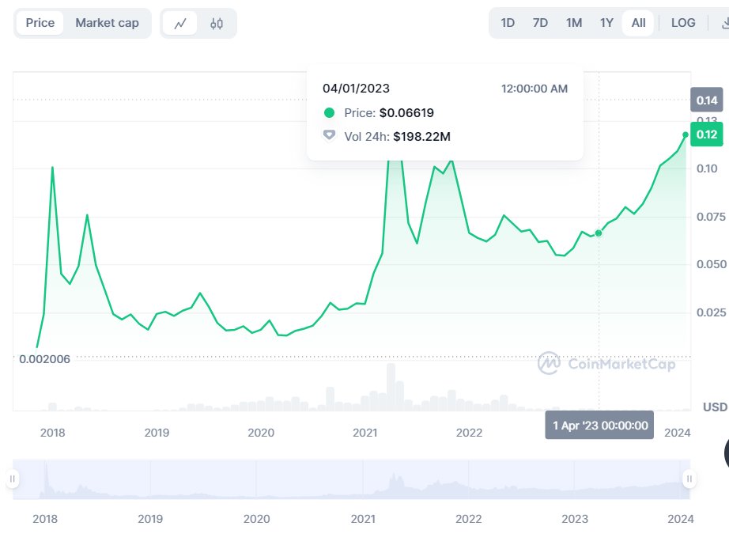This screenshot has width=729, height=545.
Task: Click the navigator mini chart 2021 peak
Action: click(395, 485)
